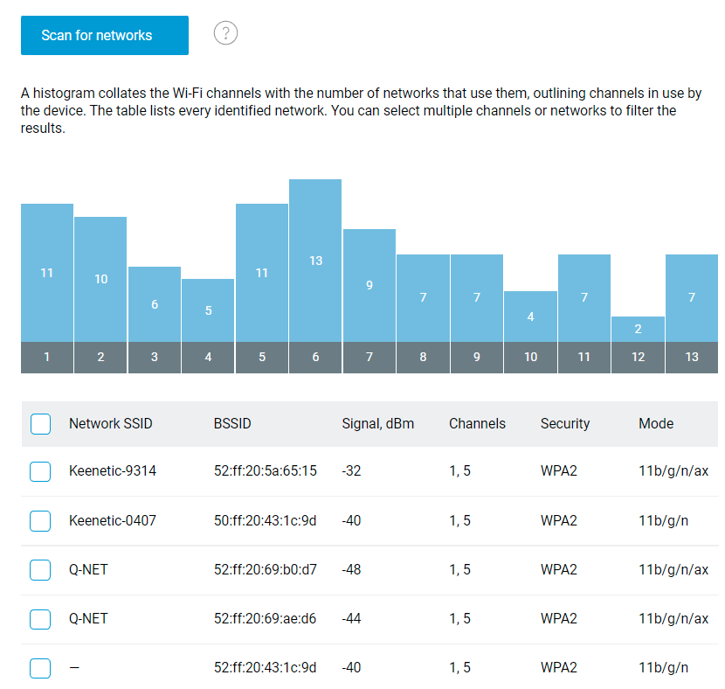
Task: Click the BSSID column header
Action: point(232,424)
